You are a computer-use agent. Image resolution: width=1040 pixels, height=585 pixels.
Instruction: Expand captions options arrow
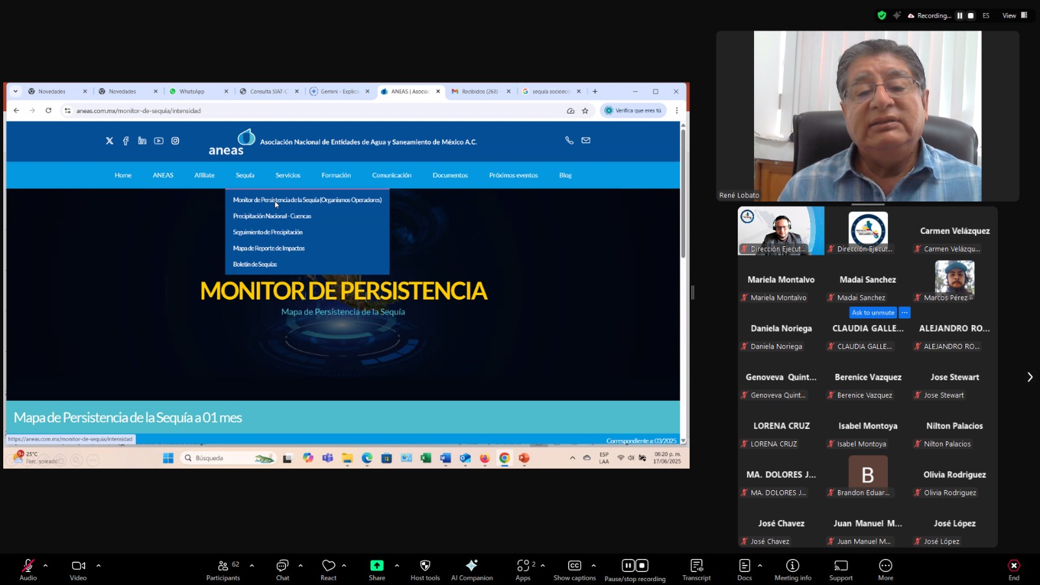[593, 565]
